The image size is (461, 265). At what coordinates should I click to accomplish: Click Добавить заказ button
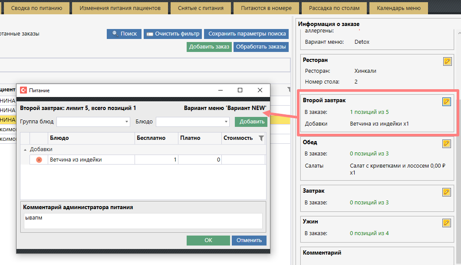pyautogui.click(x=209, y=47)
